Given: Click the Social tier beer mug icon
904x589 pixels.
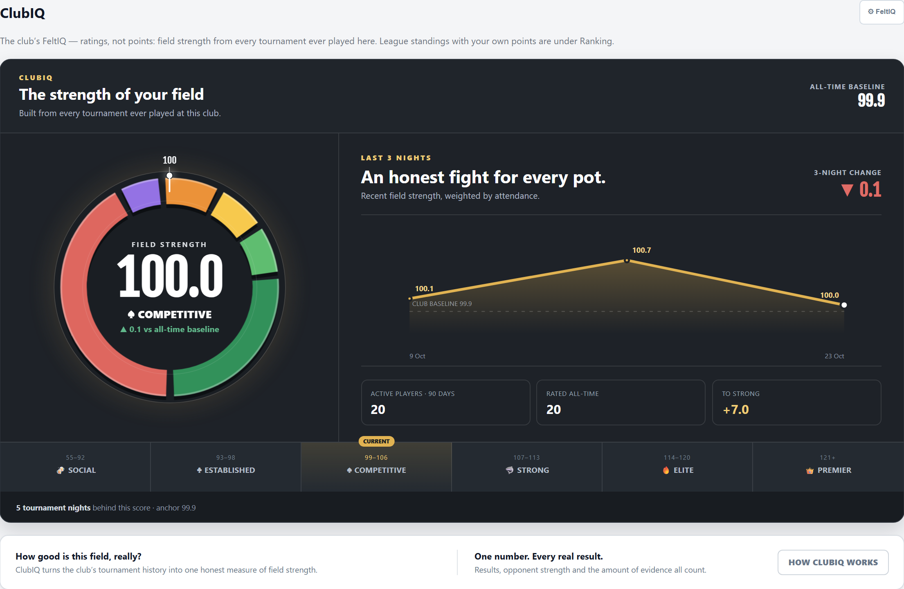Looking at the screenshot, I should pyautogui.click(x=61, y=470).
